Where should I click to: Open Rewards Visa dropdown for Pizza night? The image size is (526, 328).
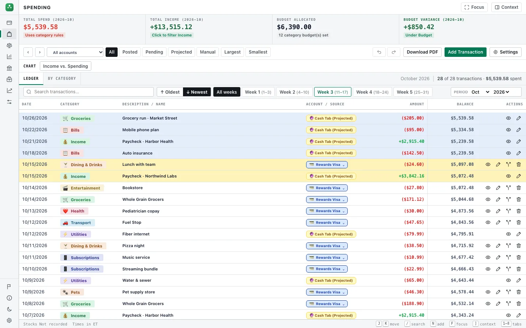[x=327, y=246]
